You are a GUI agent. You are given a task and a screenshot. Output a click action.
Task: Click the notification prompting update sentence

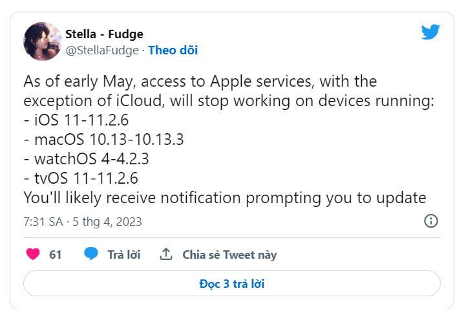click(225, 198)
